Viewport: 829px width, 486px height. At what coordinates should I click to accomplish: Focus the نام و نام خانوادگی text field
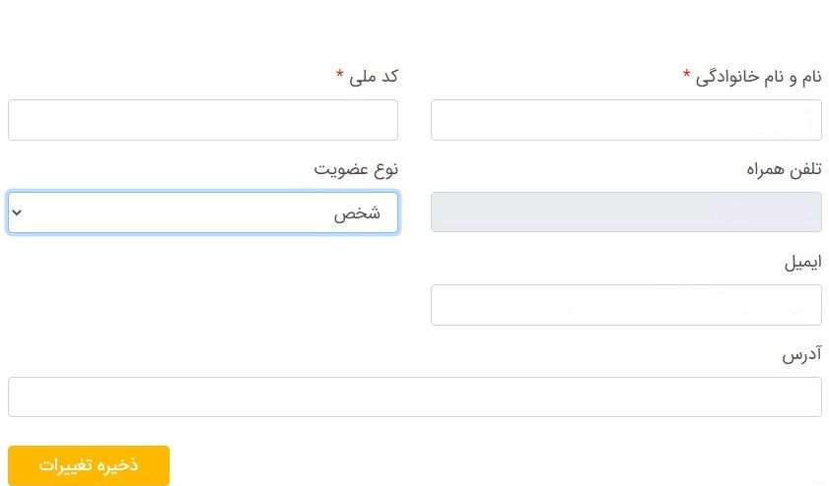coord(626,120)
